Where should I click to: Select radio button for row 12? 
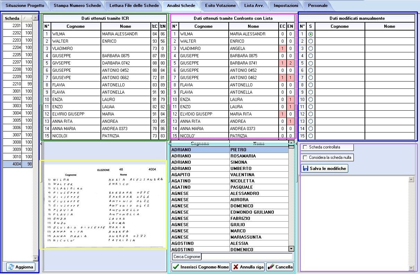pyautogui.click(x=310, y=114)
